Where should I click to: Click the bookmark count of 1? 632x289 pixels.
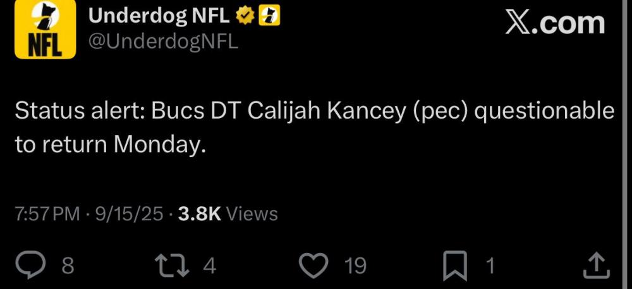[489, 266]
